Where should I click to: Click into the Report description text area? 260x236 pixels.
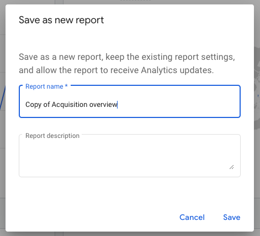130,156
